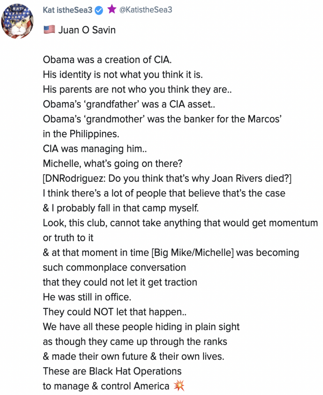Open the cat profile avatar
The image size is (323, 395).
[17, 21]
